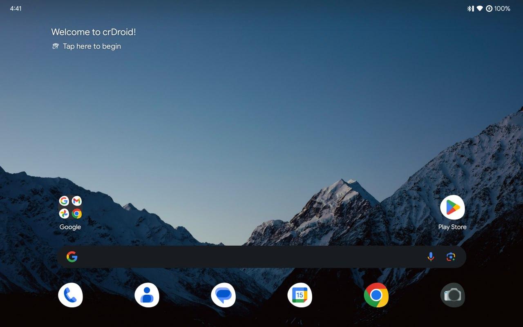
Task: Tap the Bluetooth icon in status bar
Action: [470, 9]
